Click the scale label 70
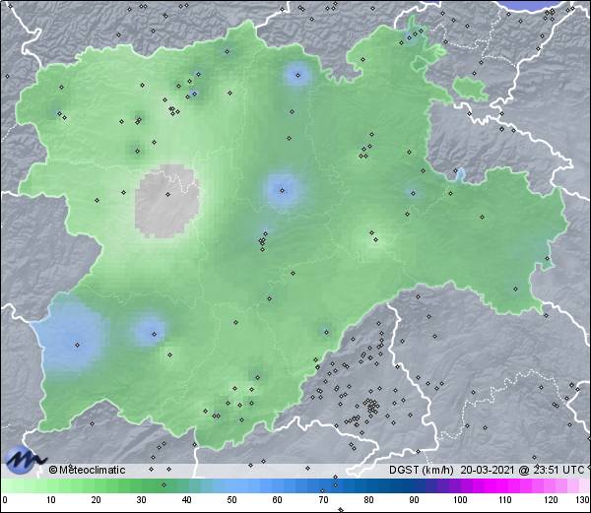The height and width of the screenshot is (513, 591). coord(323,500)
